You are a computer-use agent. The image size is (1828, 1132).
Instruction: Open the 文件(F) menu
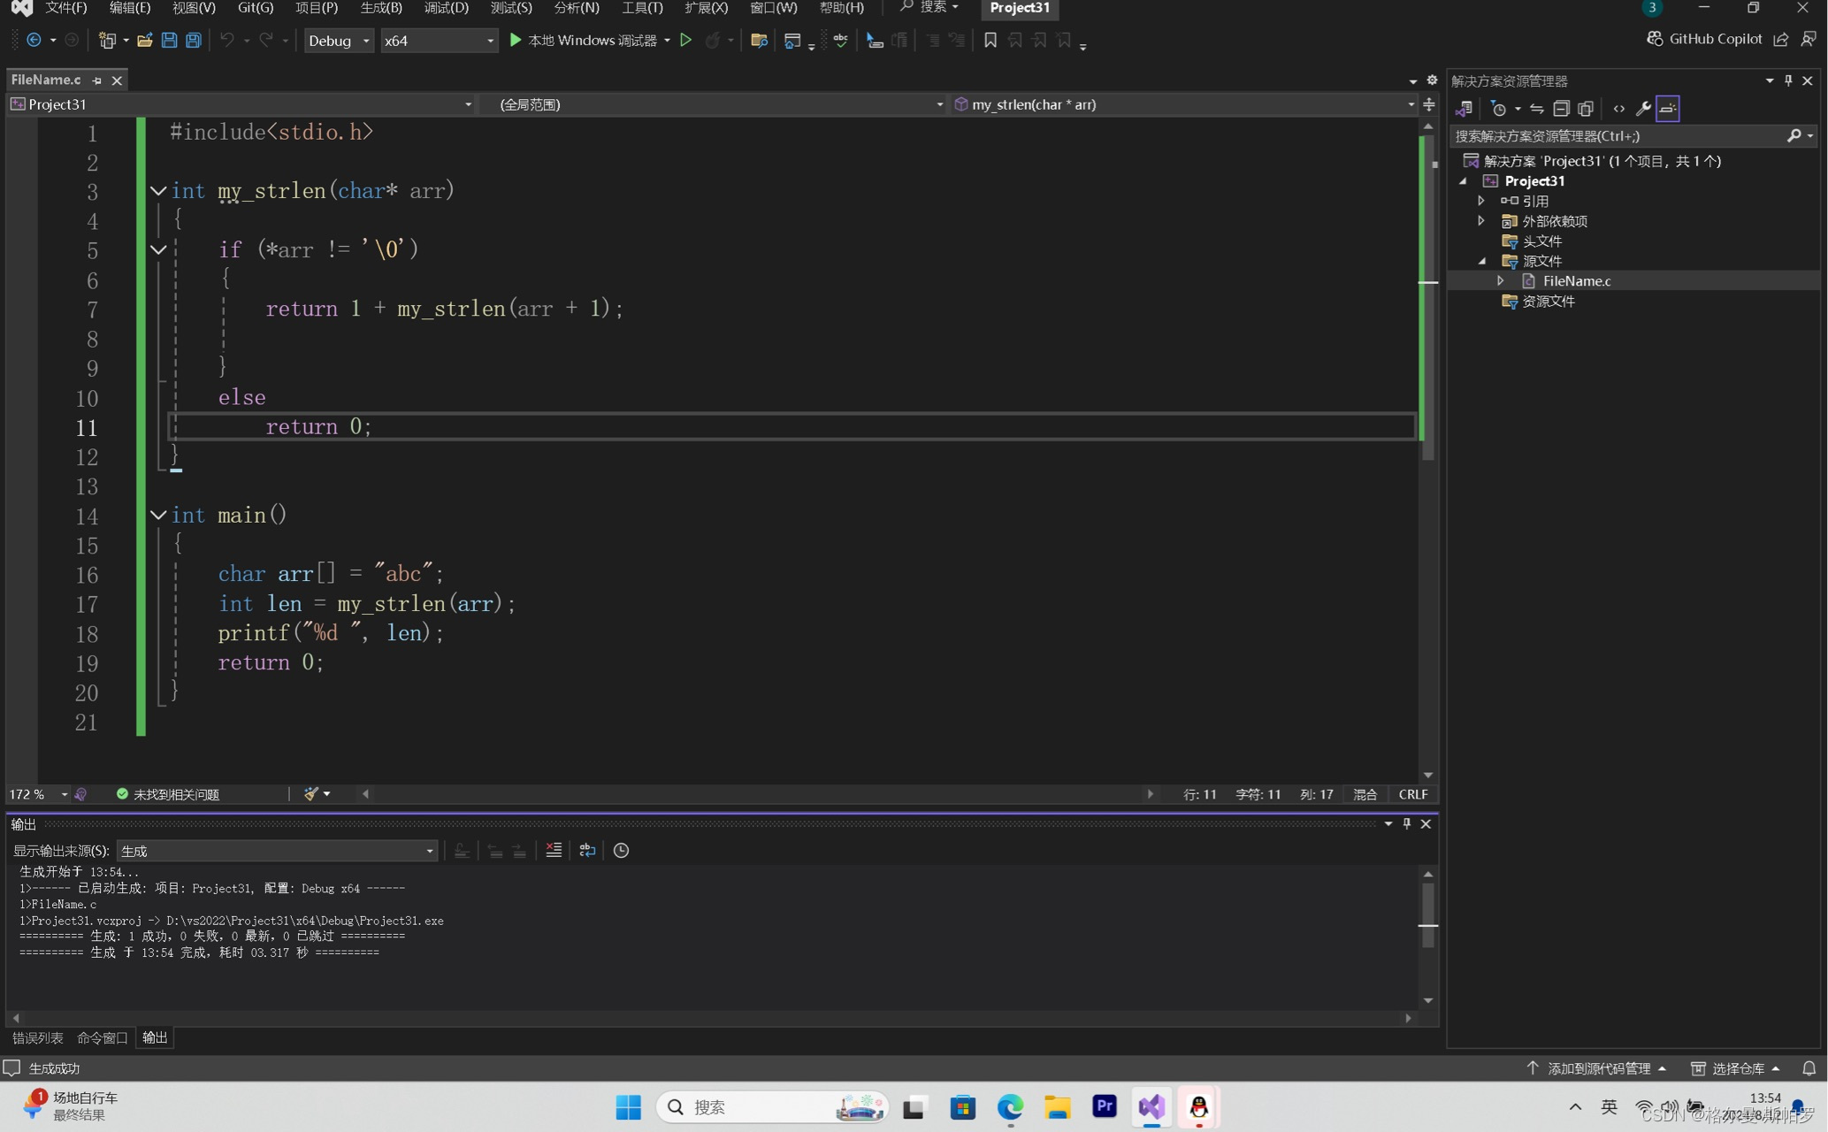[65, 8]
